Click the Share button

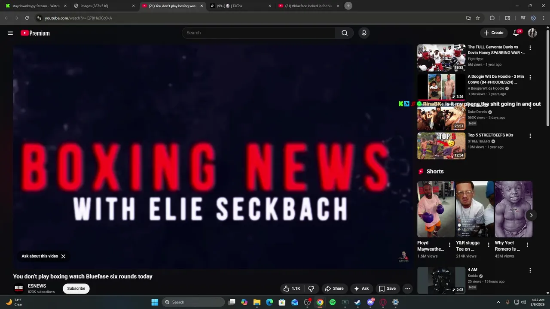pos(334,288)
